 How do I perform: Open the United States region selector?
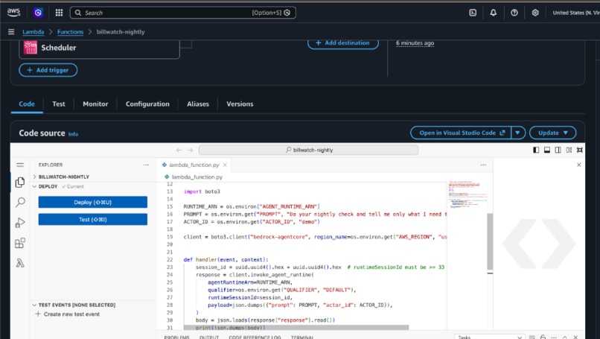pos(576,13)
